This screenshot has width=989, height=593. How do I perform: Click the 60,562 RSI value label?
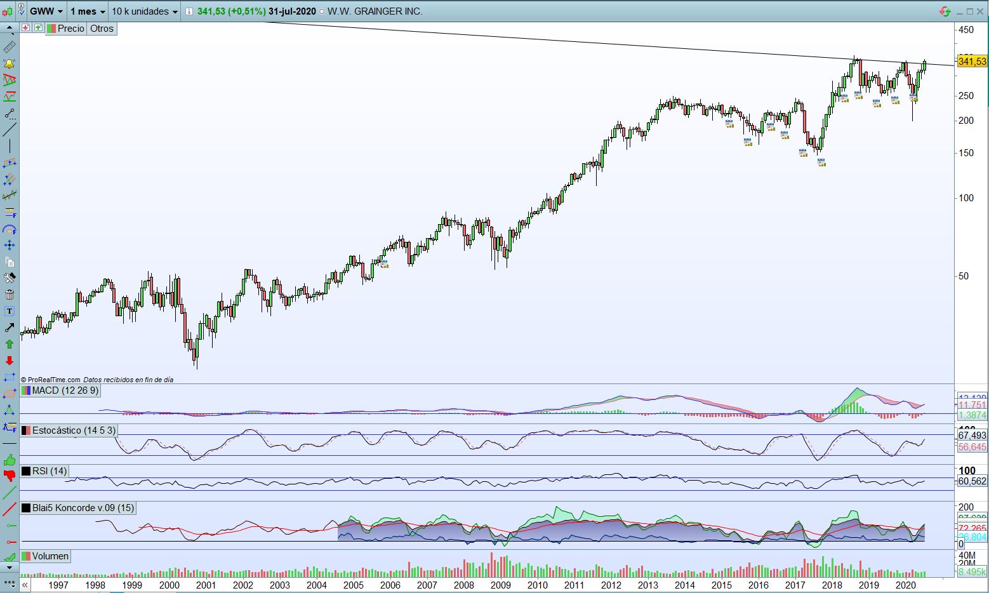pyautogui.click(x=972, y=481)
